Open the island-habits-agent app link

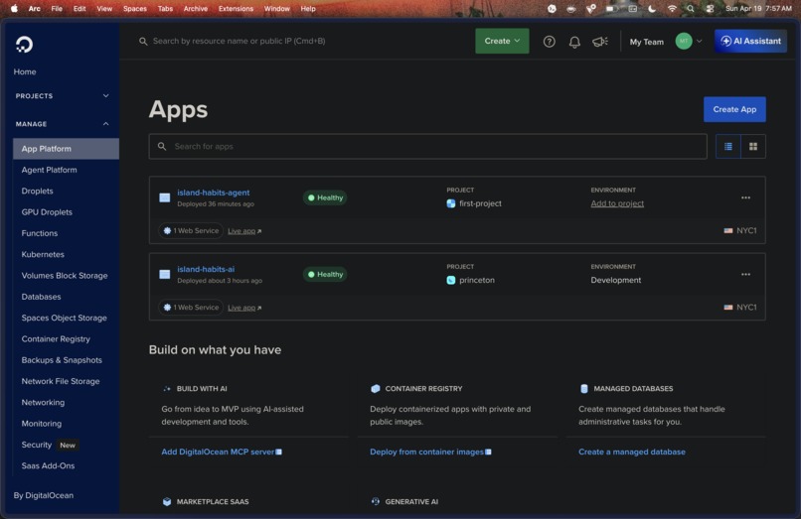pyautogui.click(x=213, y=193)
